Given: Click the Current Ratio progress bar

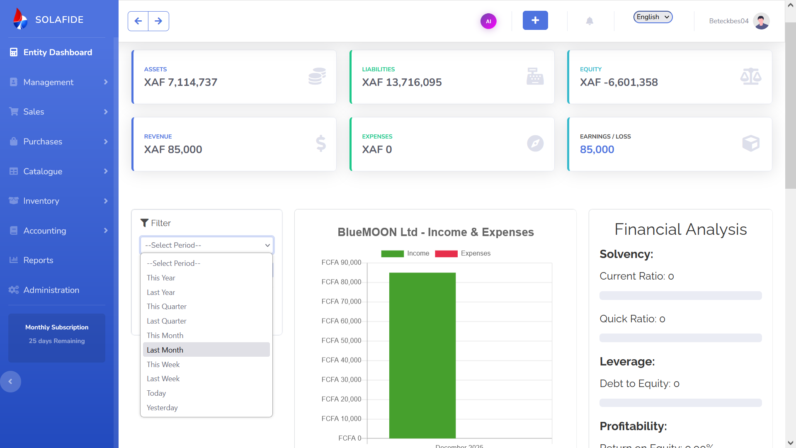Looking at the screenshot, I should pyautogui.click(x=680, y=295).
